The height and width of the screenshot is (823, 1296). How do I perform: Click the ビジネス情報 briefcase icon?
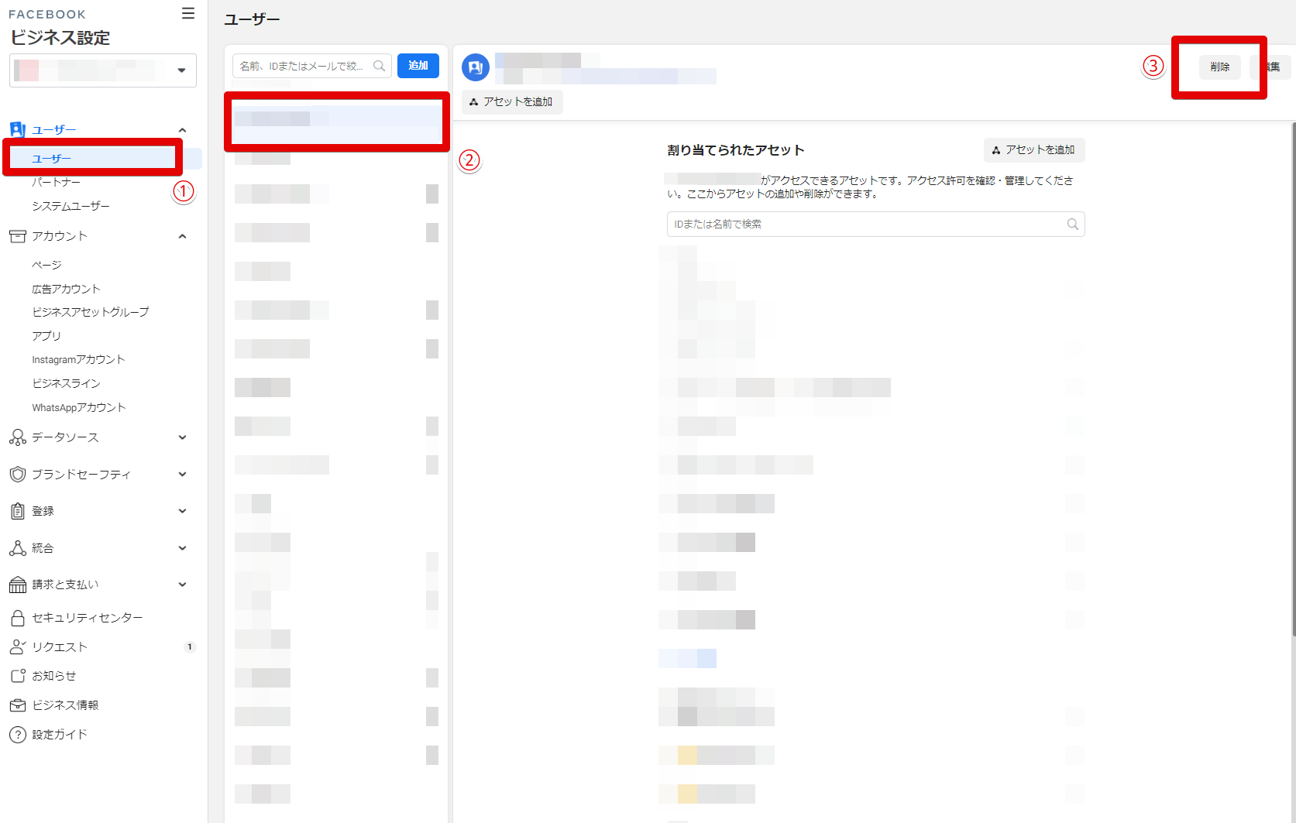pyautogui.click(x=17, y=705)
